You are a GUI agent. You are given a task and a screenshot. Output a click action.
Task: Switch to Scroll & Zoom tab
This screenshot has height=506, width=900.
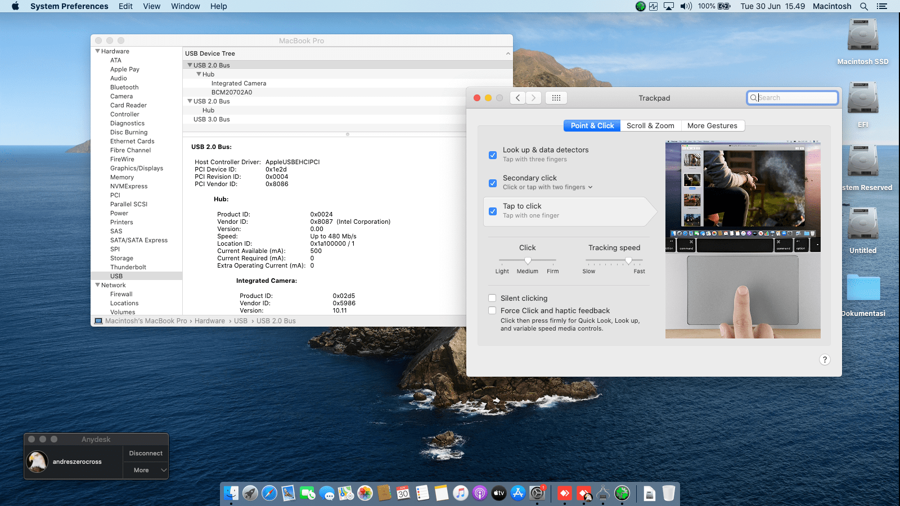pos(650,126)
